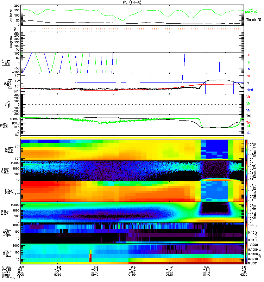The height and width of the screenshot is (282, 264).
Task: Select the "Themis AE" legend label
Action: click(253, 20)
